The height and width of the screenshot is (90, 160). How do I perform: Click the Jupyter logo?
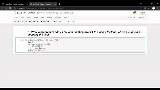[20, 13]
